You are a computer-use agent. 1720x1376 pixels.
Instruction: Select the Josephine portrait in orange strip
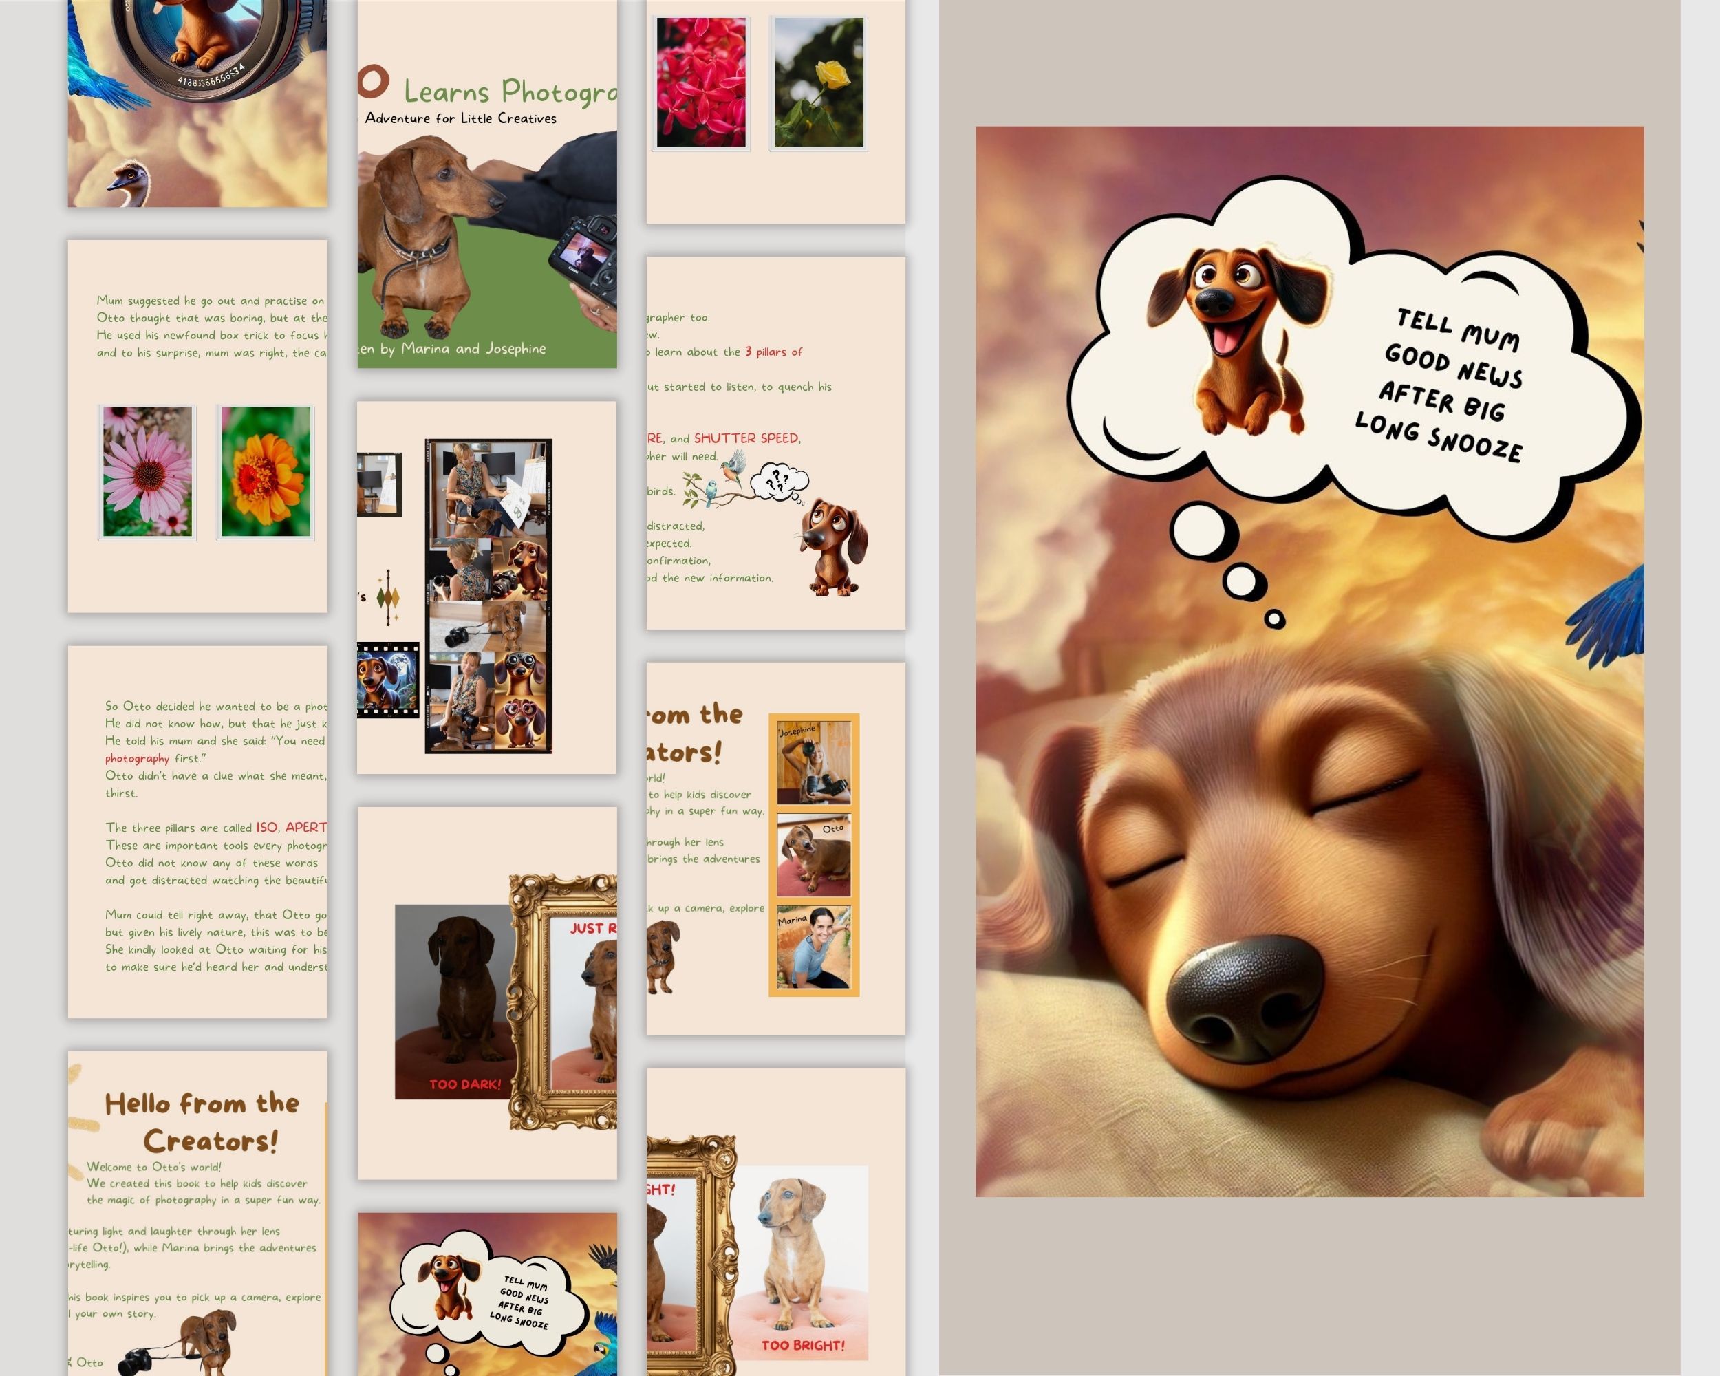click(x=813, y=764)
